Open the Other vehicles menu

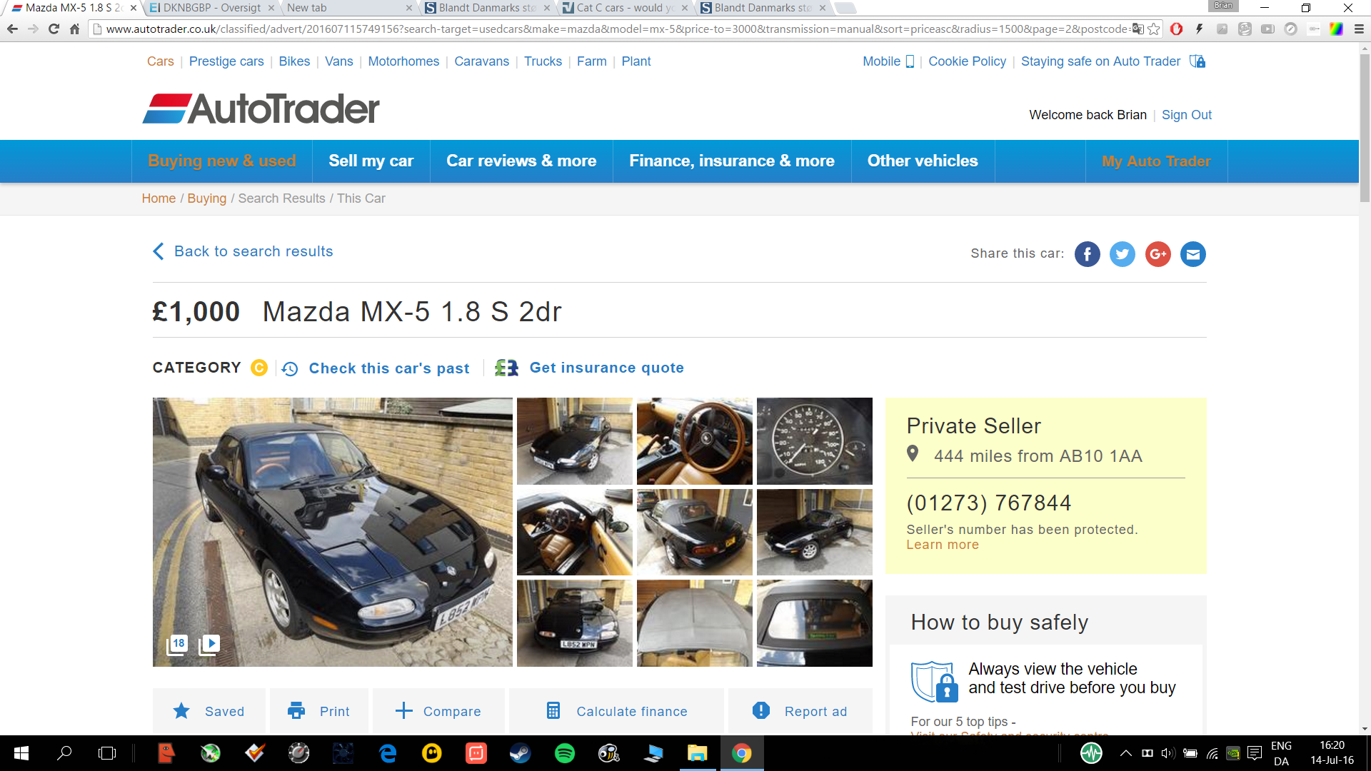[x=923, y=161]
